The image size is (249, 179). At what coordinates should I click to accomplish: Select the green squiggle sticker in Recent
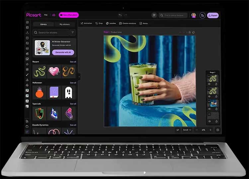[x=40, y=71]
